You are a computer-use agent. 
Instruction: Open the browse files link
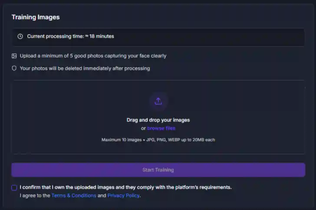pyautogui.click(x=161, y=128)
